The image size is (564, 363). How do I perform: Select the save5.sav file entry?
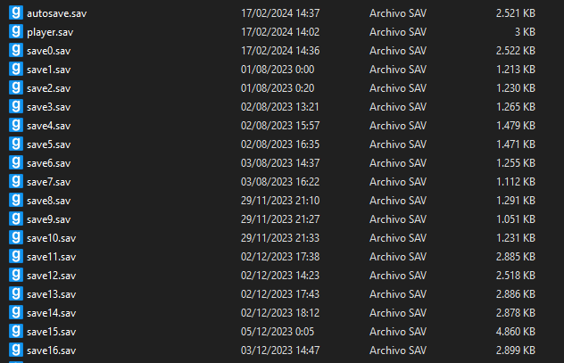point(48,144)
